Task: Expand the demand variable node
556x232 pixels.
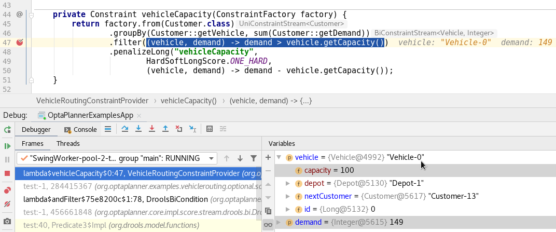Action: pyautogui.click(x=279, y=223)
